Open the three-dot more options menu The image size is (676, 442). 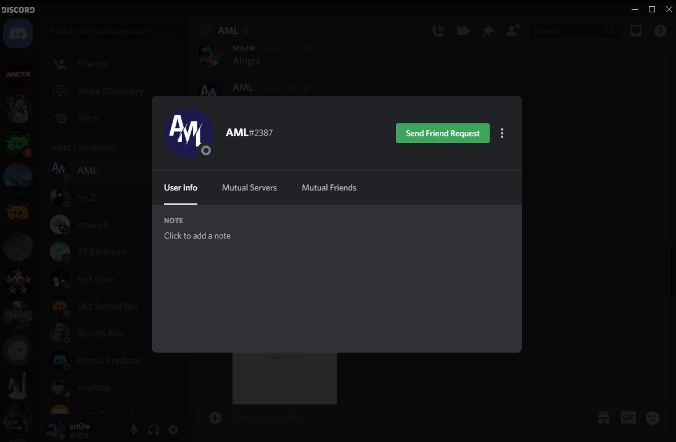502,133
